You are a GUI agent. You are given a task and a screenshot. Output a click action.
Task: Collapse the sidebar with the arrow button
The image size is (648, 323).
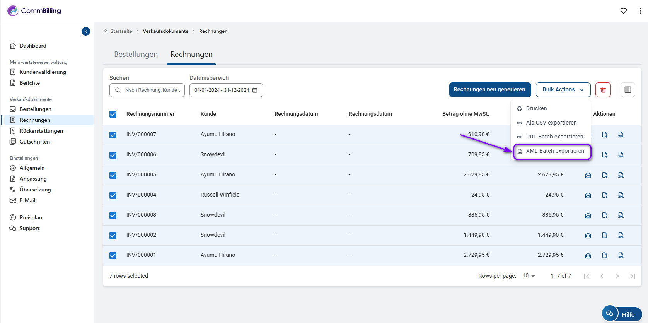click(x=86, y=31)
